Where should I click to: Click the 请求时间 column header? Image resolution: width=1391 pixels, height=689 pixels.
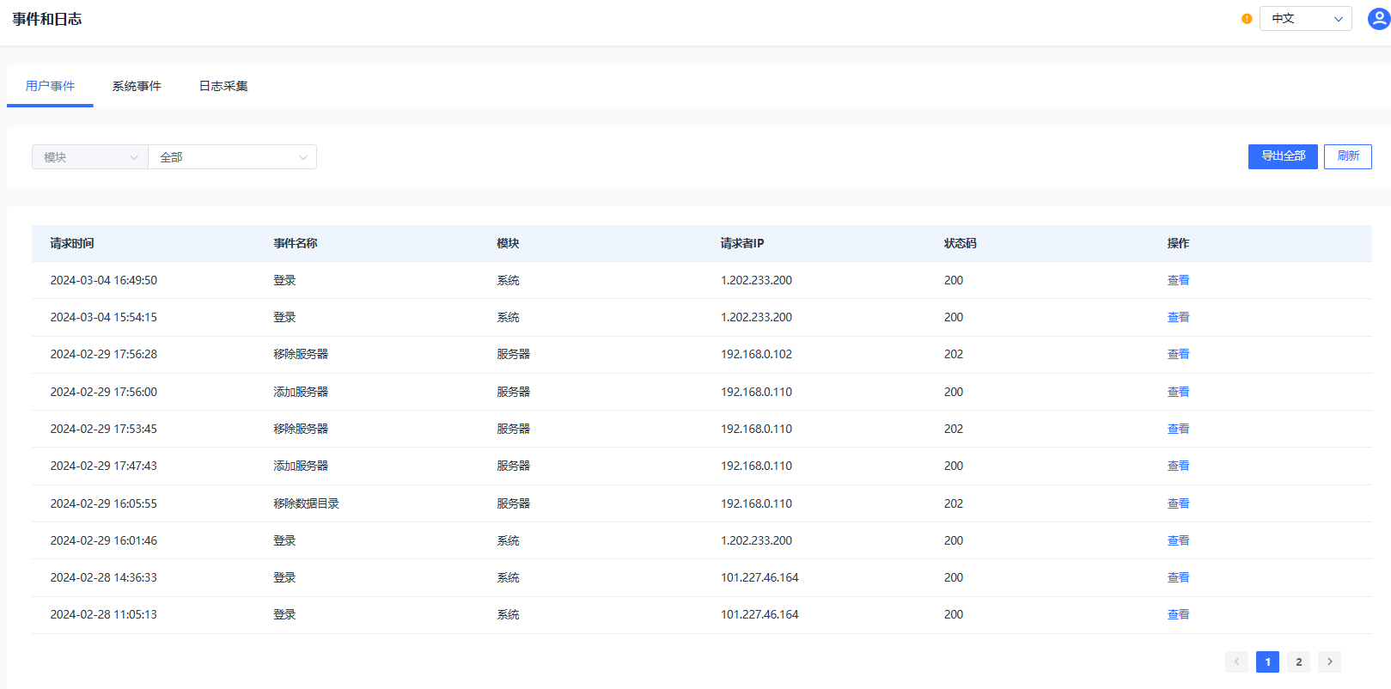click(72, 243)
